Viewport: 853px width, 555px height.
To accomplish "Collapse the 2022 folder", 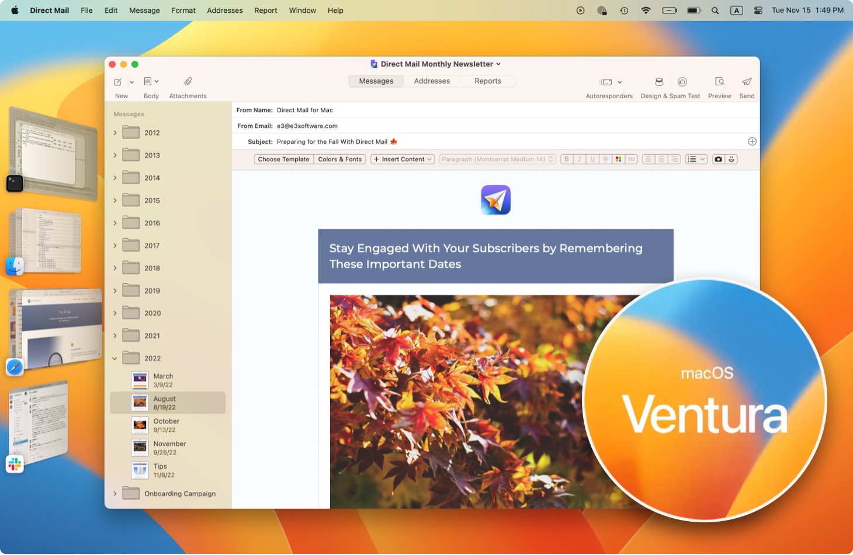I will click(x=115, y=358).
